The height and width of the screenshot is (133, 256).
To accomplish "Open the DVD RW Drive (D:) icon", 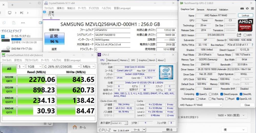I will point(6,49).
